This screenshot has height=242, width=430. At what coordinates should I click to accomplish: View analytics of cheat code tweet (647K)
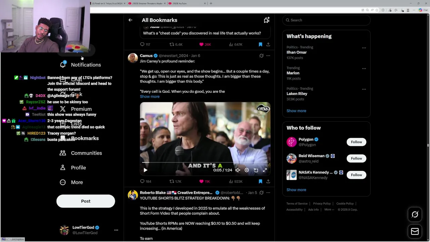point(235,44)
